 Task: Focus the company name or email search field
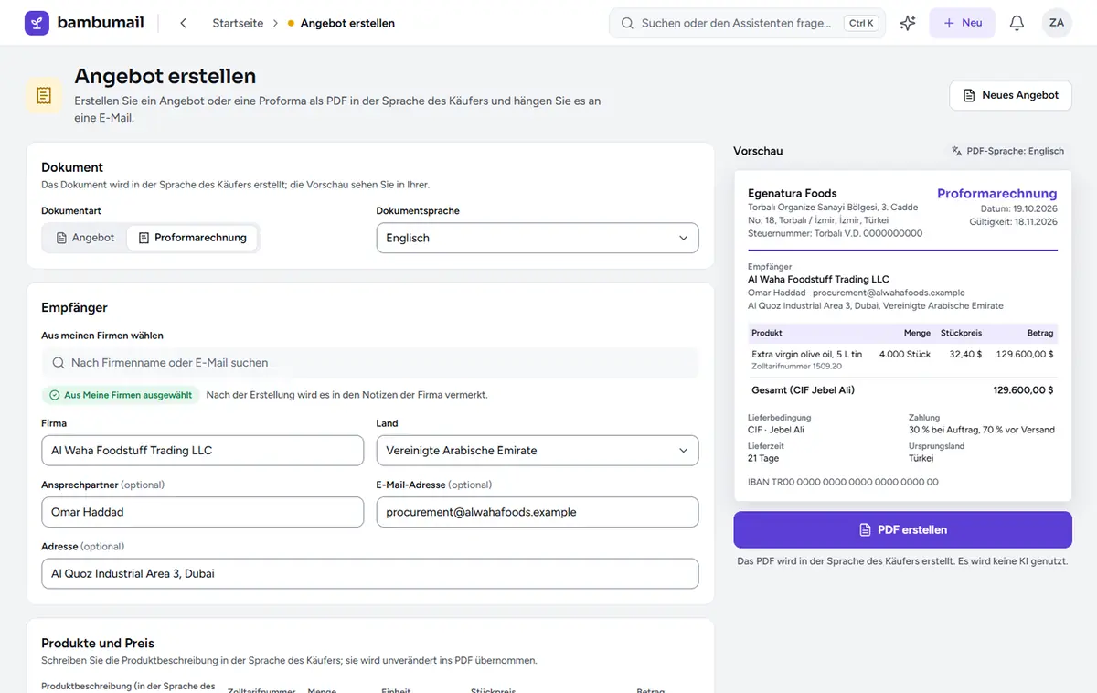(x=370, y=363)
